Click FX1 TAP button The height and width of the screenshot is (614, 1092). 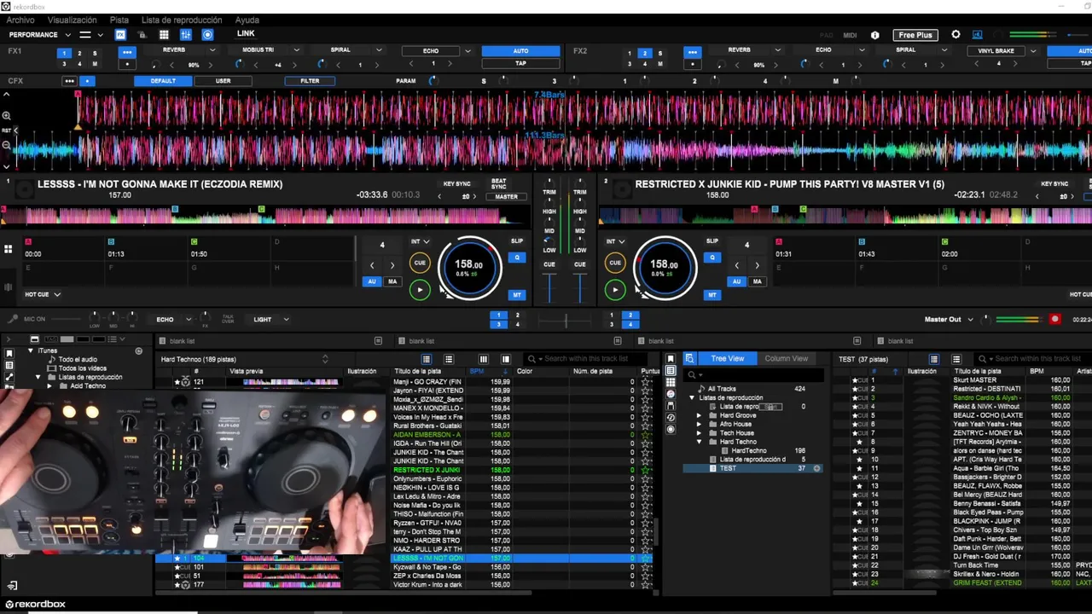coord(520,63)
